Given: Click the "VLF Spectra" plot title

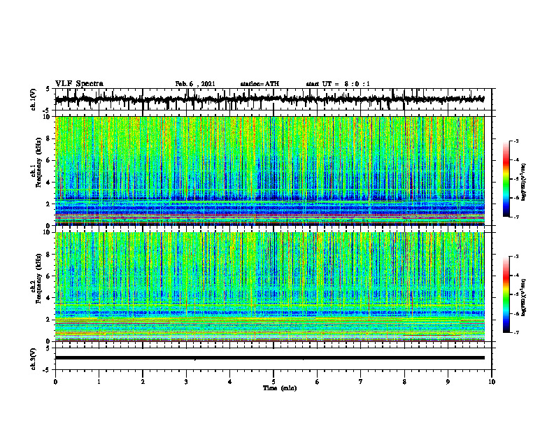Looking at the screenshot, I should point(79,84).
